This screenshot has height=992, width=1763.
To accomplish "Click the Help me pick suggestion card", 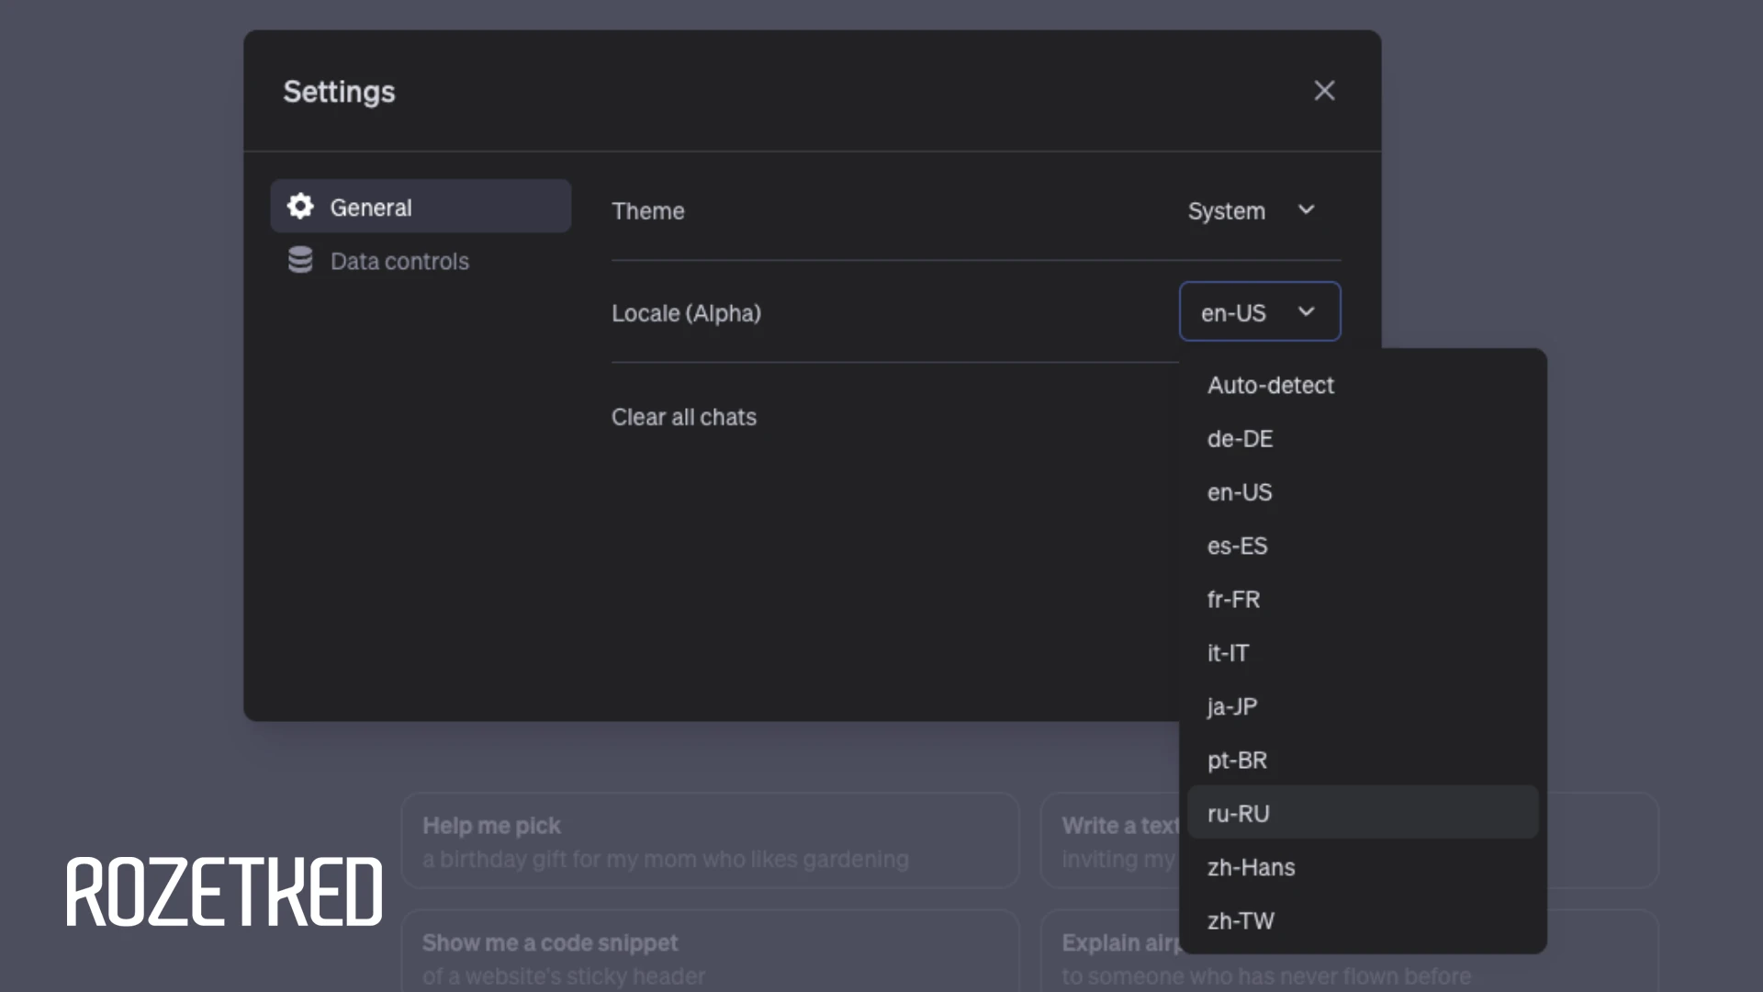I will (710, 840).
